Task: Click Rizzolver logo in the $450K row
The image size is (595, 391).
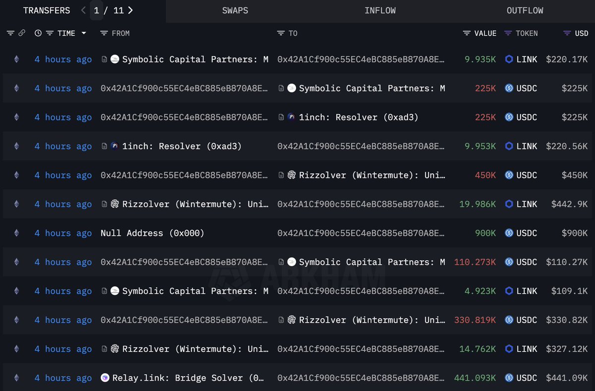Action: point(292,175)
